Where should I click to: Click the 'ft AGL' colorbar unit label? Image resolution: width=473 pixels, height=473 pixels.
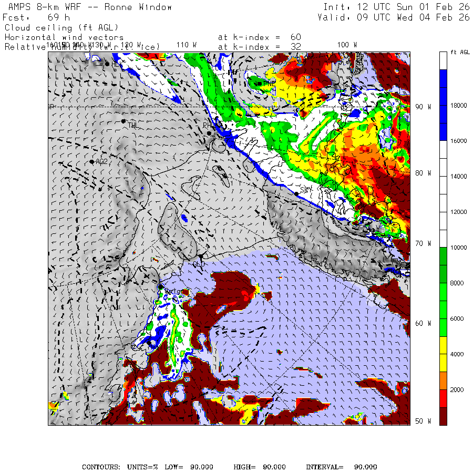pos(460,52)
